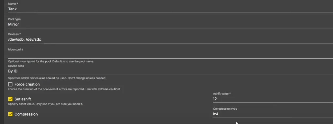Open the Pool type dropdown showing Mirror
333x124 pixels.
[x=160, y=24]
